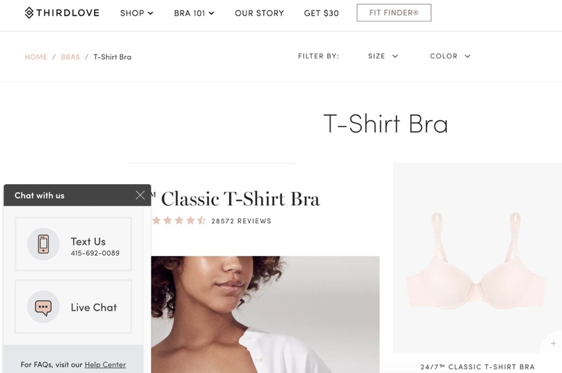Go to OUR STORY page
Image resolution: width=562 pixels, height=373 pixels.
[259, 13]
